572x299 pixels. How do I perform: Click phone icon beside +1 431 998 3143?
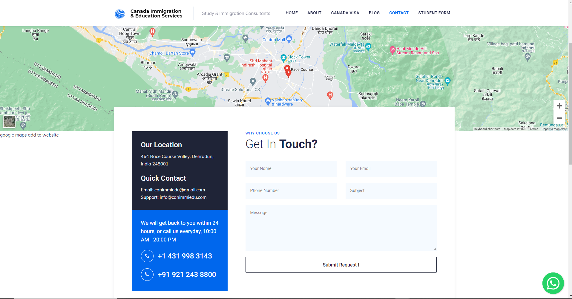point(147,256)
